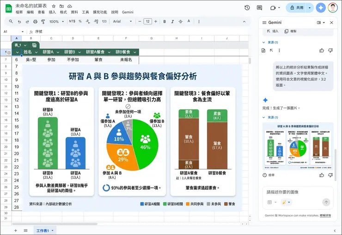Open the Gemini panel hamburger menu
Screen dimensions: 342x235
tap(264, 23)
